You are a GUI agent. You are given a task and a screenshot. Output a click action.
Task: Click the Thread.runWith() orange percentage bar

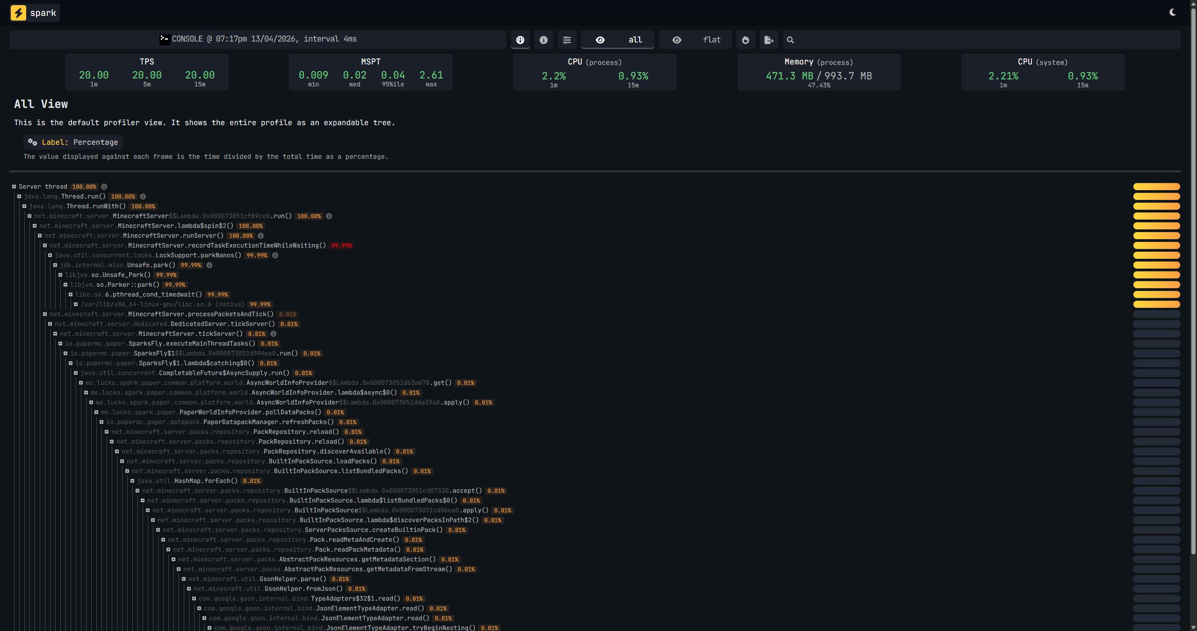tap(1156, 206)
